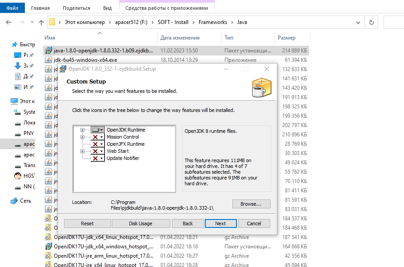Select the Web Start feature label
Screen dimensions: 404x267
118,151
